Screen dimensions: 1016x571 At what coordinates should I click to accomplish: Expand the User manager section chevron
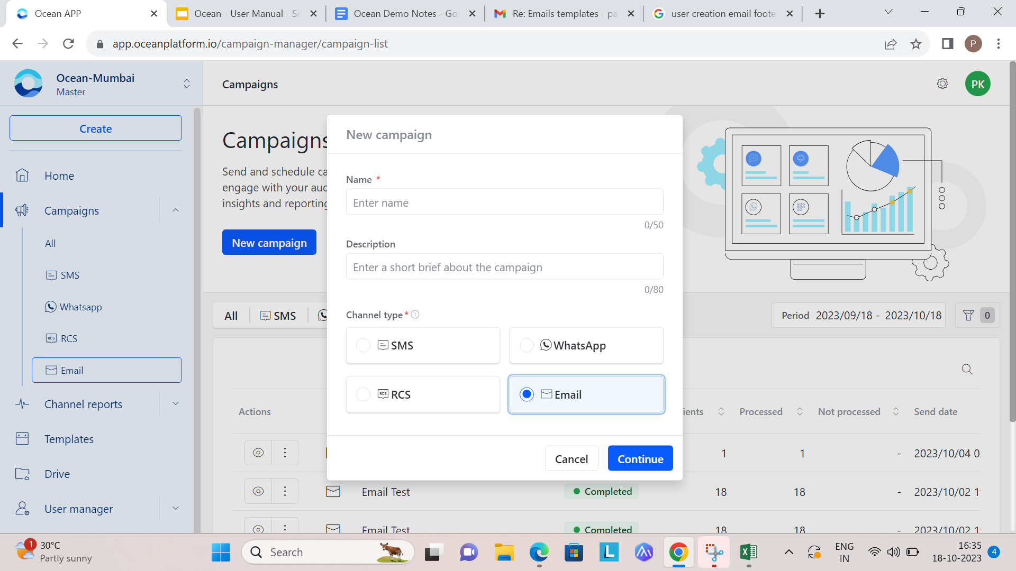click(x=176, y=509)
